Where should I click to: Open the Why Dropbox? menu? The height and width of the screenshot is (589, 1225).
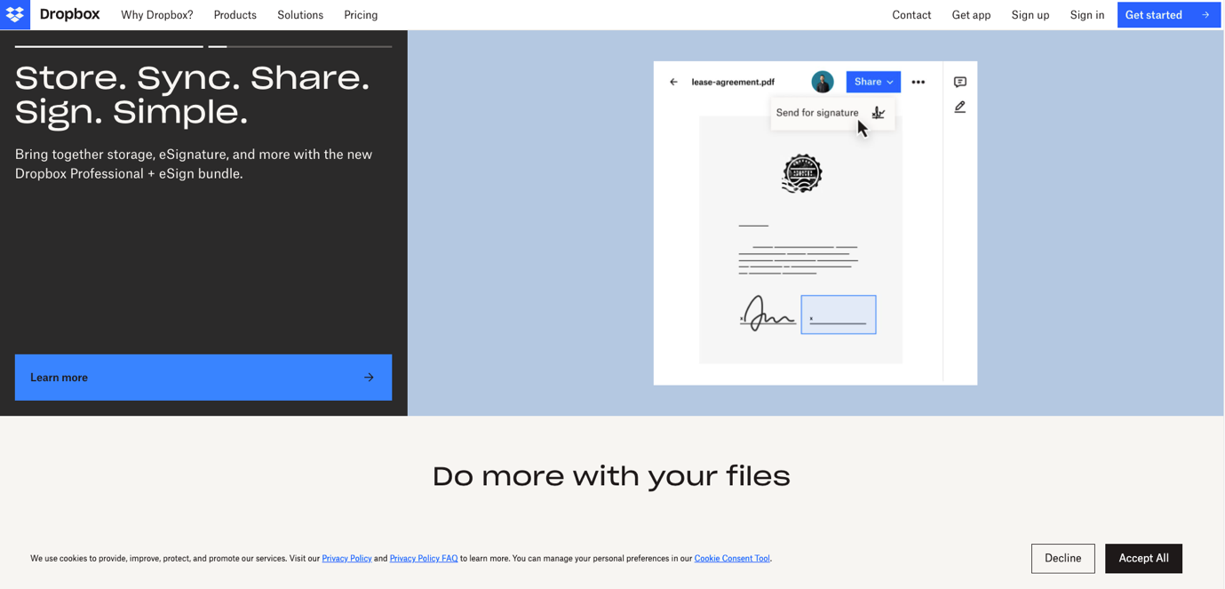[157, 15]
